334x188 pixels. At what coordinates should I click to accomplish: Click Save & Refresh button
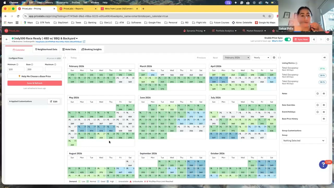(35, 83)
